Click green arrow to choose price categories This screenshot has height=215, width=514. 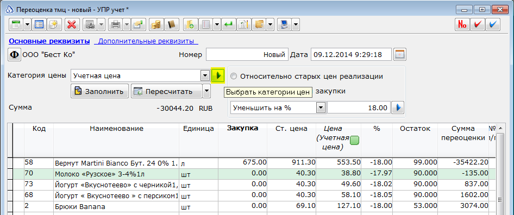[217, 76]
